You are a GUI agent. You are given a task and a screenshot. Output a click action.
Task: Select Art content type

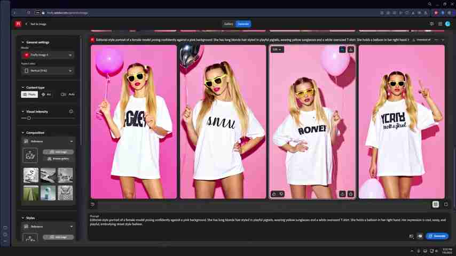click(x=46, y=94)
